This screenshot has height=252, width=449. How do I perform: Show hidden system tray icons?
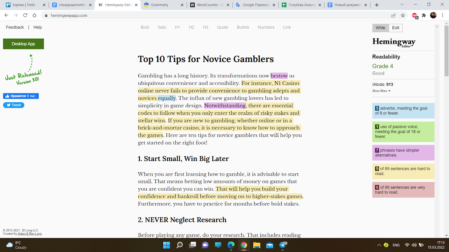[379, 245]
